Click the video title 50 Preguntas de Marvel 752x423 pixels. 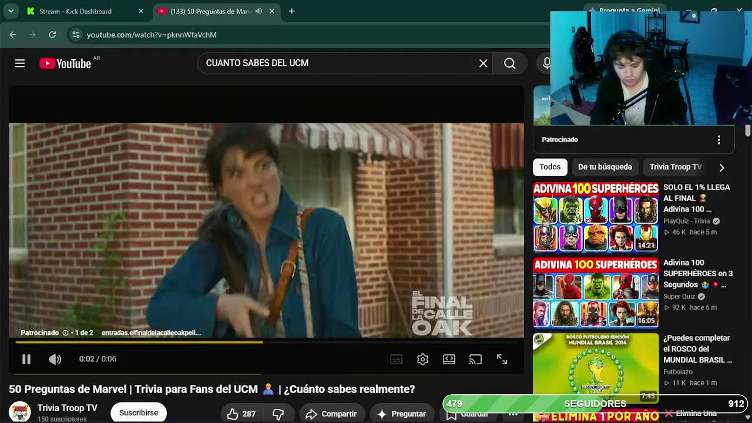[x=212, y=389]
